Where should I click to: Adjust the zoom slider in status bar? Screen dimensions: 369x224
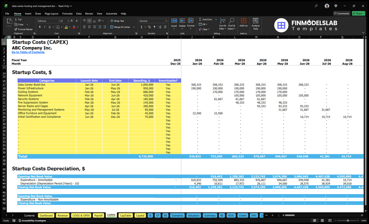(x=348, y=221)
